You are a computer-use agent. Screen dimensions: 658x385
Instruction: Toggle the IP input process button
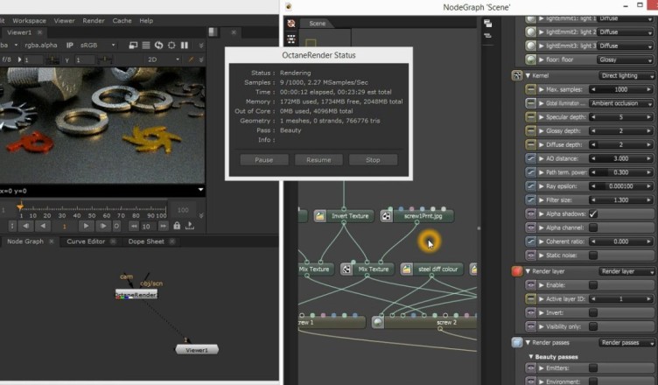coord(70,45)
